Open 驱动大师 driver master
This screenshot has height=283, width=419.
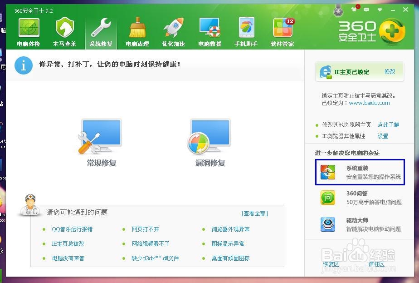360,224
